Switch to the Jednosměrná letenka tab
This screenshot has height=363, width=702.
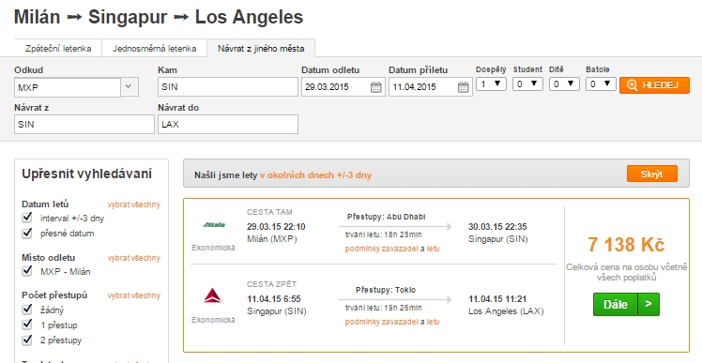[155, 49]
